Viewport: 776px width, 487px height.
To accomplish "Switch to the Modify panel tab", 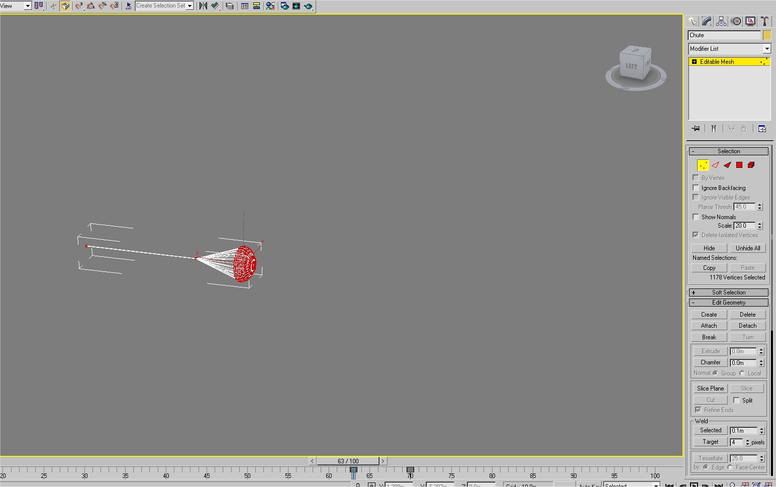I will [707, 21].
